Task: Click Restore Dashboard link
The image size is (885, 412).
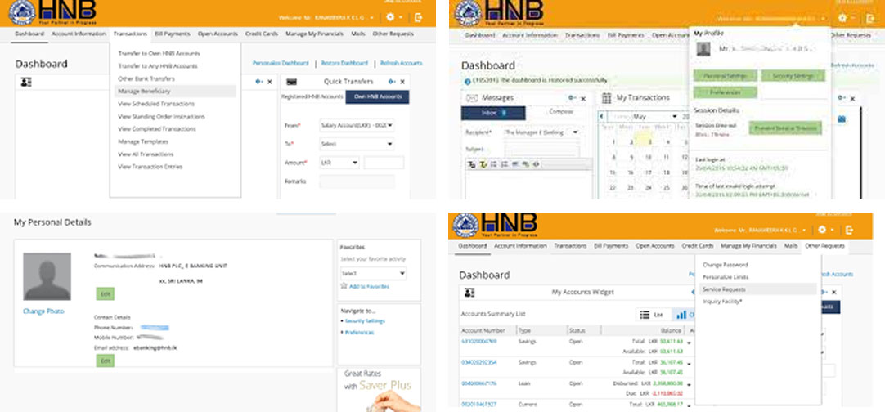Action: point(344,63)
